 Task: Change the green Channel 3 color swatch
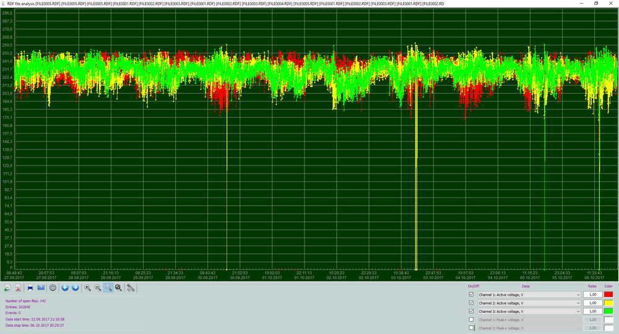(608, 311)
